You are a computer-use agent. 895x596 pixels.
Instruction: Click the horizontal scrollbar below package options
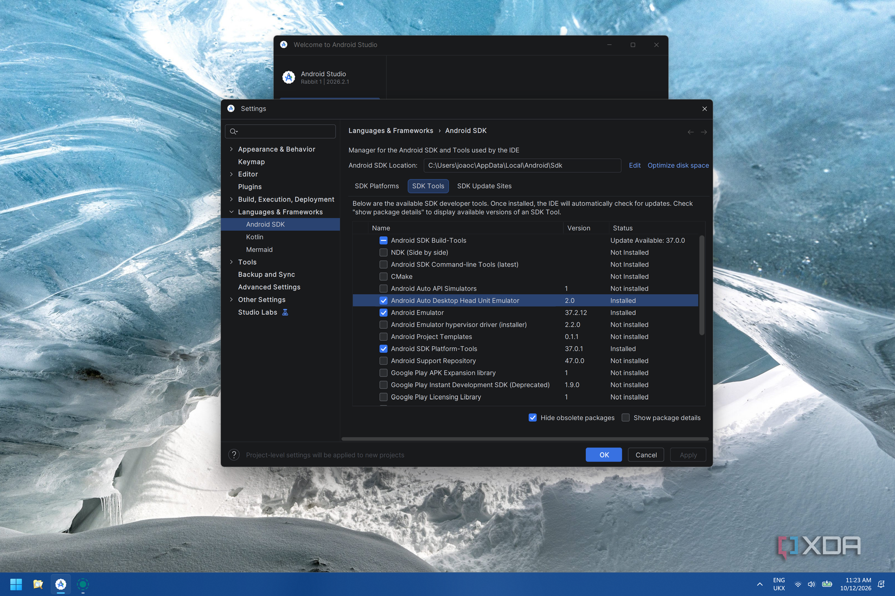click(x=525, y=439)
